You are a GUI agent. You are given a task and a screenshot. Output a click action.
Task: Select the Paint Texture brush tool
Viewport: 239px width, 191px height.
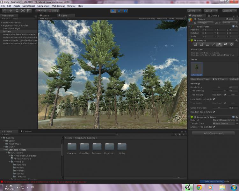click(x=214, y=45)
